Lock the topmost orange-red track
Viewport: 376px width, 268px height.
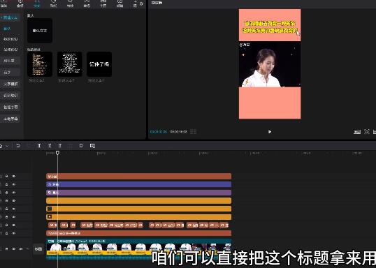(7, 177)
